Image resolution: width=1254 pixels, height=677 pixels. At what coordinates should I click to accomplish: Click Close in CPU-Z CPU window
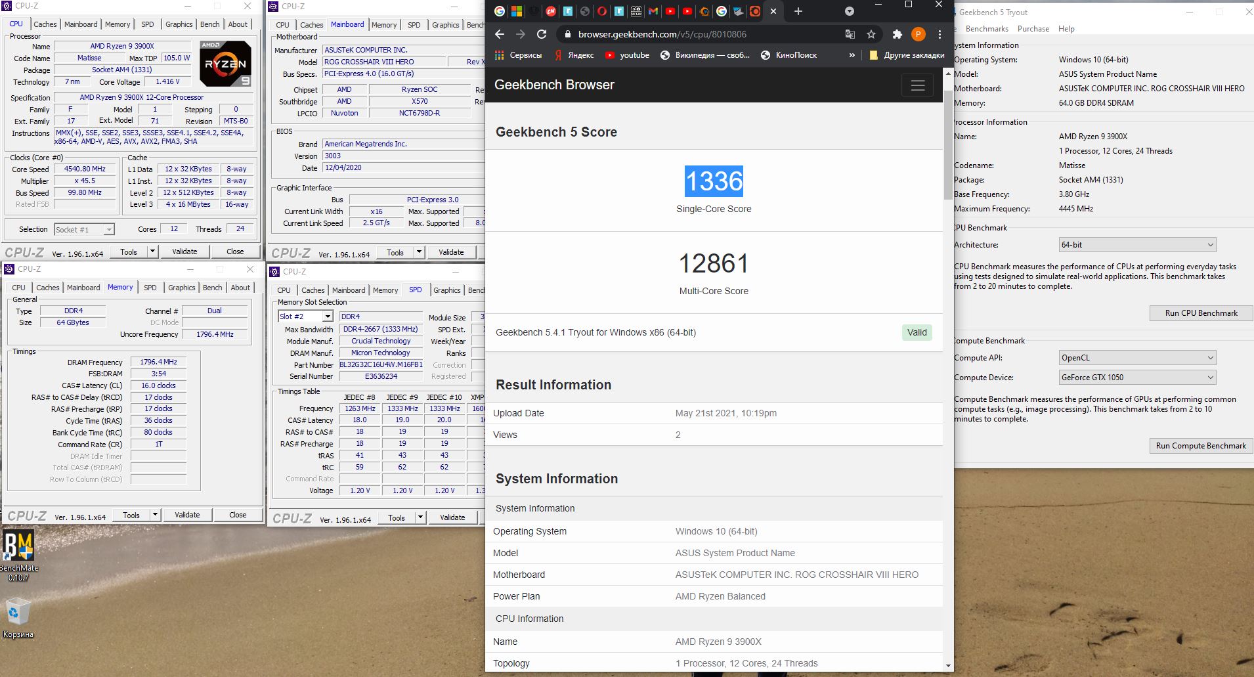235,251
